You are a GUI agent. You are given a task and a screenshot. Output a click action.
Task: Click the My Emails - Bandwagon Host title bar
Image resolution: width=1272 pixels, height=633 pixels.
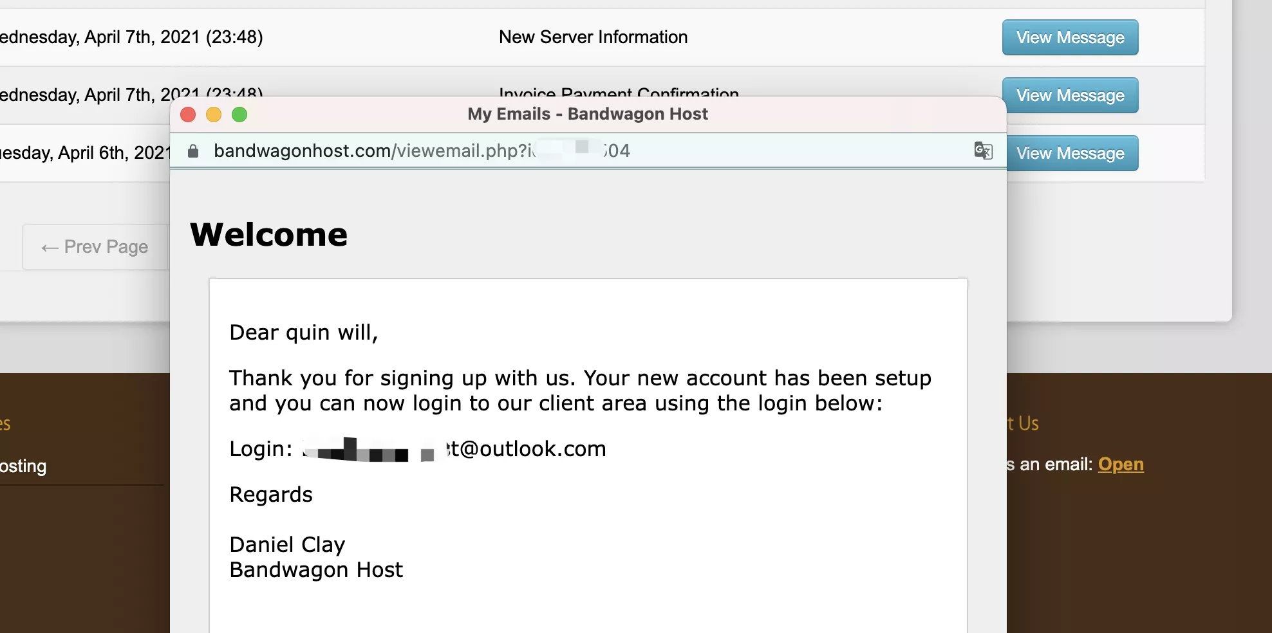[x=587, y=115]
